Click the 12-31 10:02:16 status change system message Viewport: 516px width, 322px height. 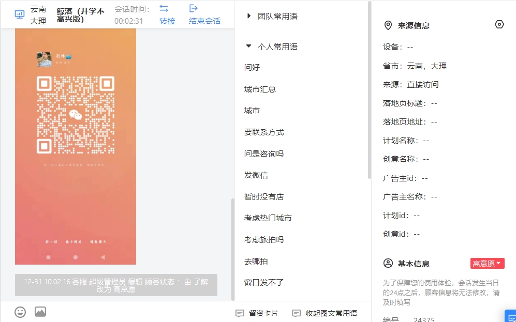tap(116, 285)
